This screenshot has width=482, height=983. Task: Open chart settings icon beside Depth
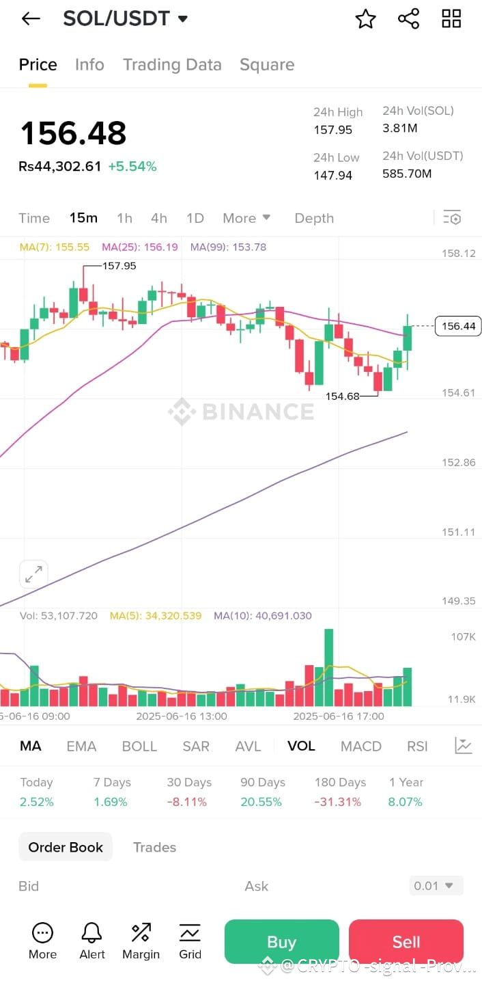pos(452,217)
